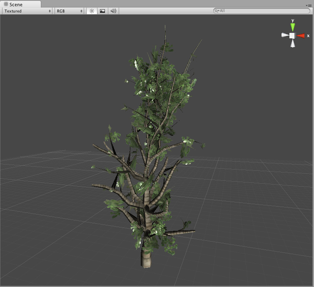Open the Scene panel options menu

(x=309, y=5)
